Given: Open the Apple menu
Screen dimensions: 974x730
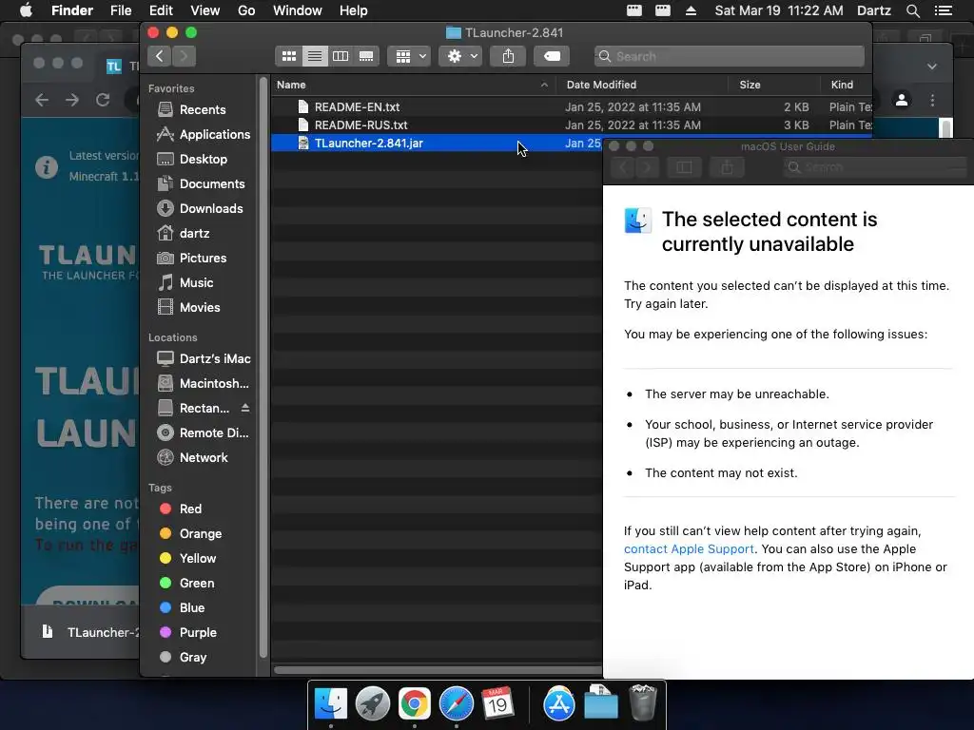Looking at the screenshot, I should coord(26,10).
